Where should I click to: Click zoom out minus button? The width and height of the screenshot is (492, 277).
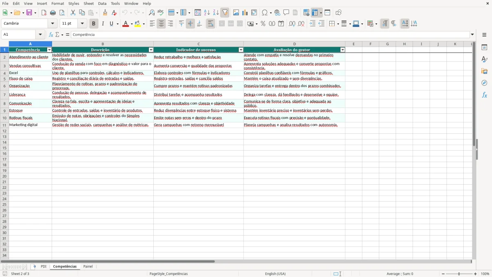pyautogui.click(x=443, y=274)
